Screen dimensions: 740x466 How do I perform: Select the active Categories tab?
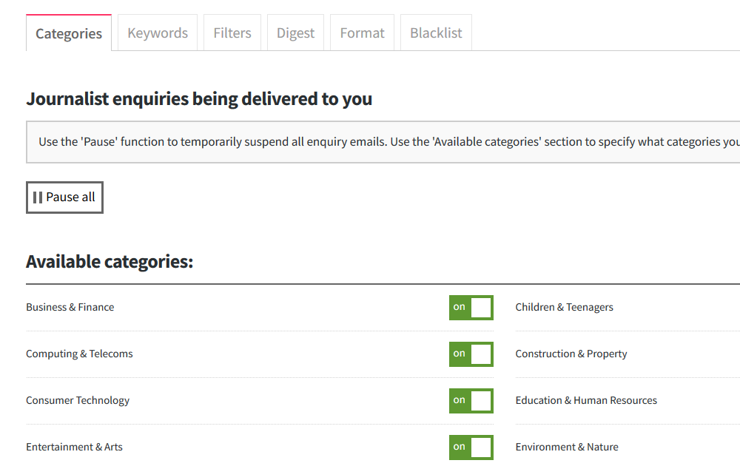coord(69,33)
